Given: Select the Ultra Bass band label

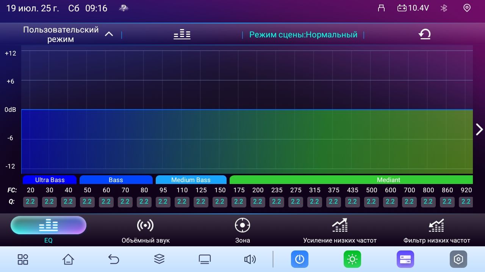Looking at the screenshot, I should click(50, 180).
